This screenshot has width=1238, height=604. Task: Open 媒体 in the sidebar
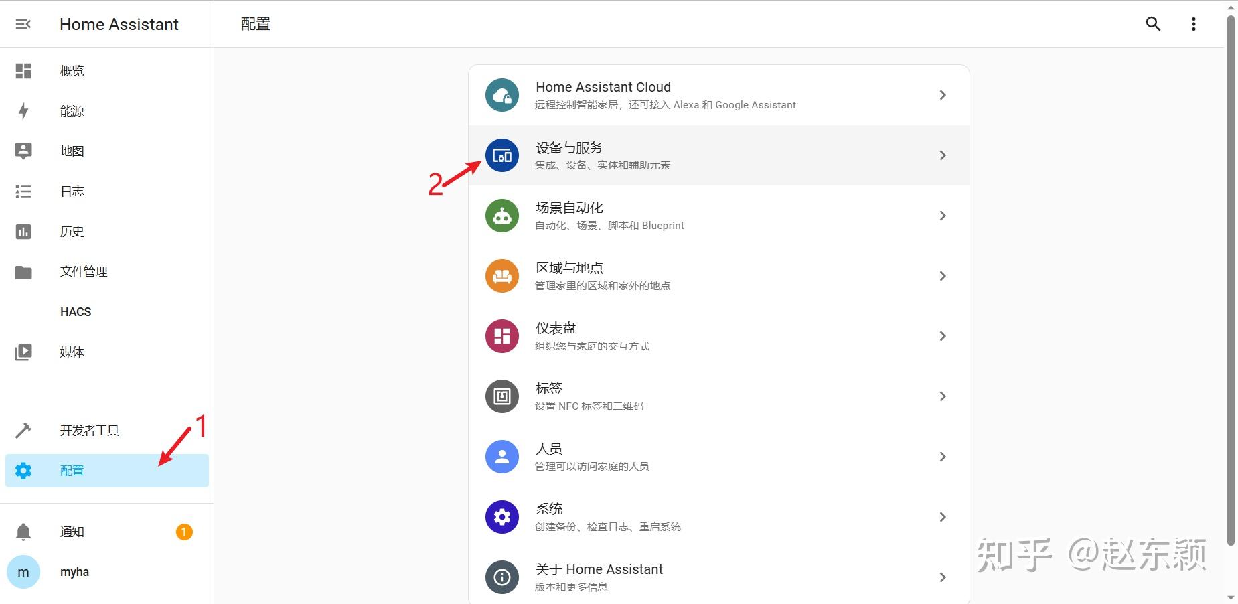(107, 352)
